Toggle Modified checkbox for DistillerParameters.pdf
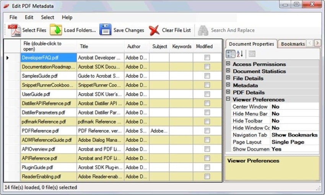Viewport: 325px width, 195px height. pyautogui.click(x=207, y=112)
